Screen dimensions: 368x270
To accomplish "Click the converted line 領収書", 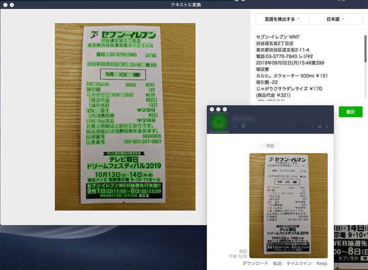I will [262, 69].
